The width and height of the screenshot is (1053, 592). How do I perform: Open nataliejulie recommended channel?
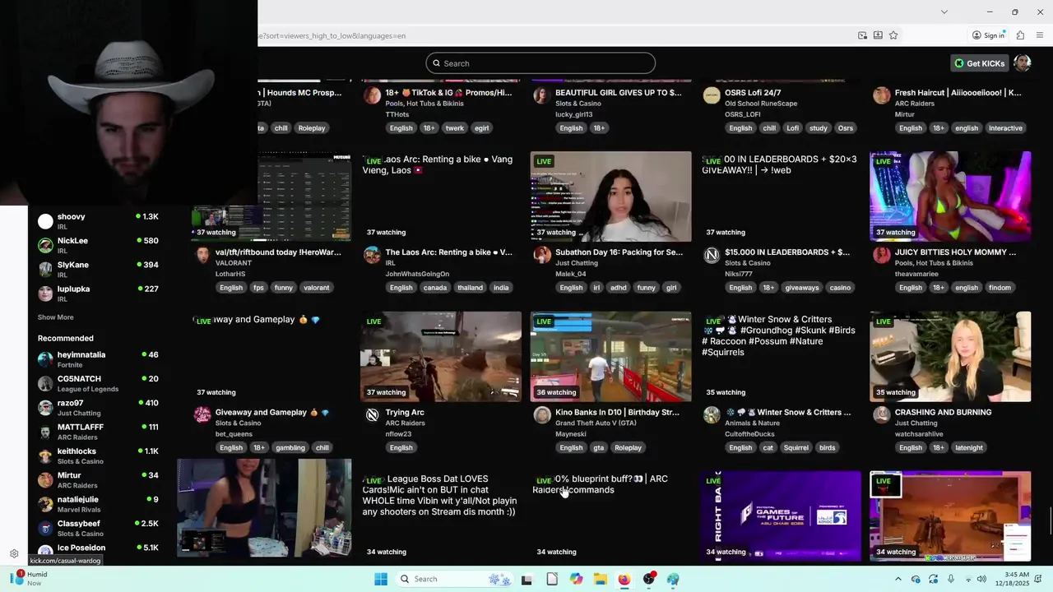98,504
